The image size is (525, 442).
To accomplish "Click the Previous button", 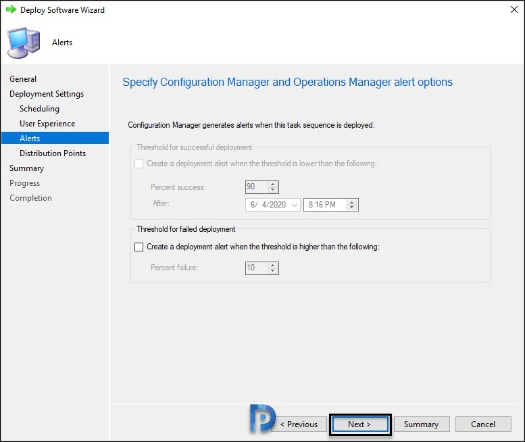I will click(299, 424).
